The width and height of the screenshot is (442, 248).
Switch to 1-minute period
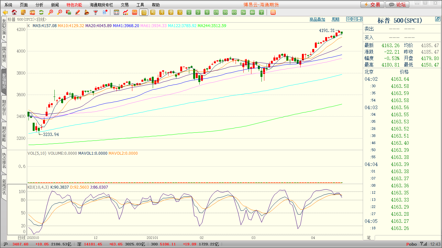(189, 12)
